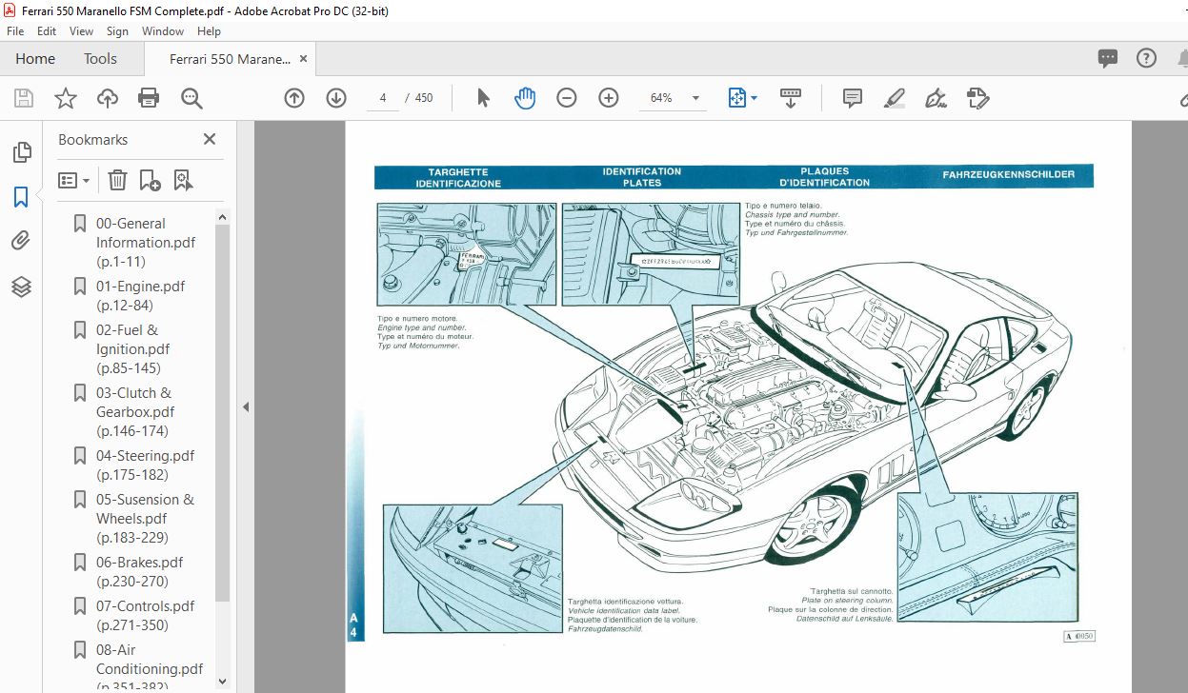This screenshot has width=1188, height=693.
Task: Open bookmark 01-Engine.pdf
Action: point(140,296)
